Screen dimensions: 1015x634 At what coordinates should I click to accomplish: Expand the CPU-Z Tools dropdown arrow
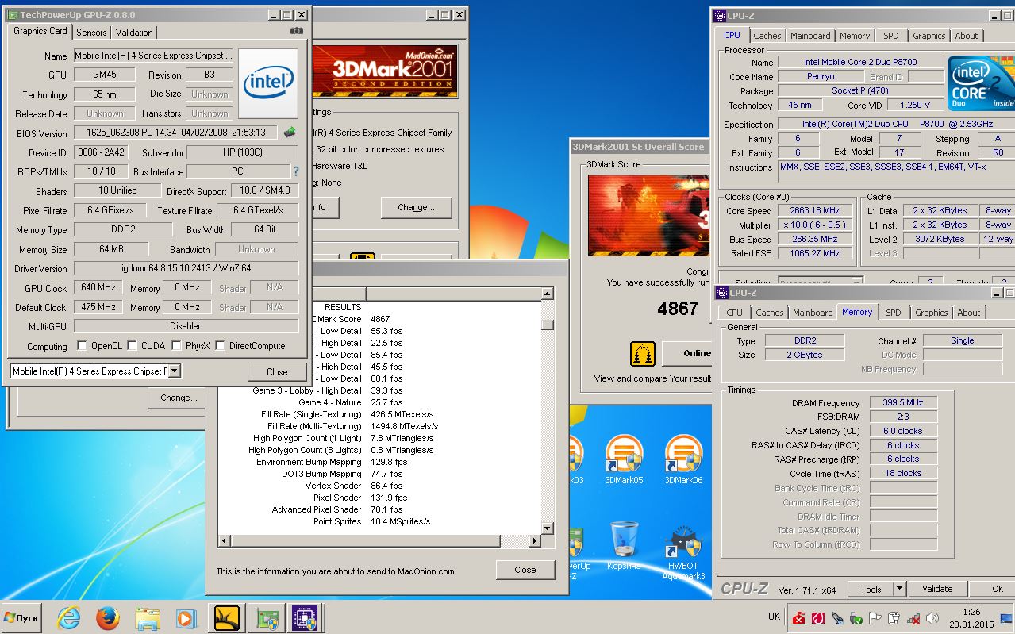(x=899, y=589)
